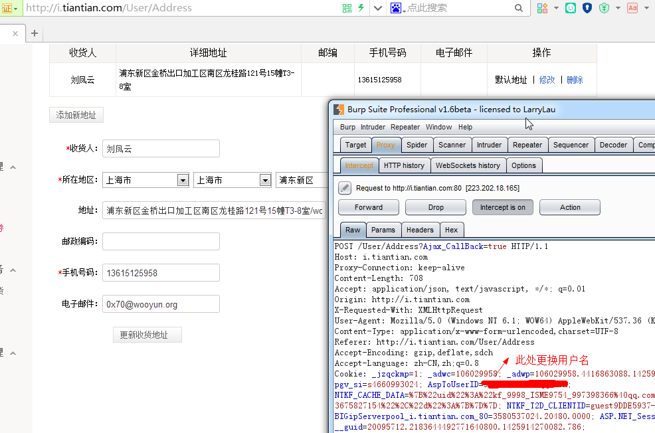Image resolution: width=655 pixels, height=433 pixels.
Task: Click the pencil edit icon beside request
Action: click(x=345, y=188)
